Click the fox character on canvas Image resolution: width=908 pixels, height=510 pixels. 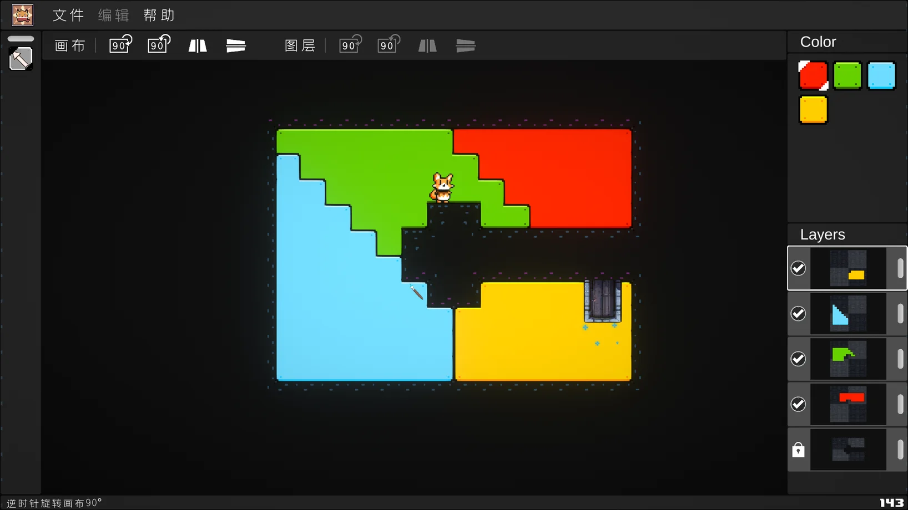coord(442,187)
